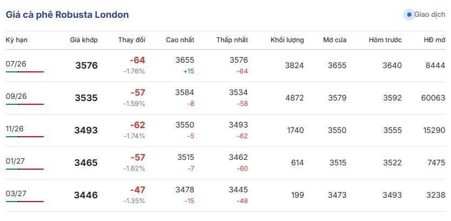Viewport: 451px width, 221px height.
Task: Open the 11/26 contract row
Action: (225, 131)
